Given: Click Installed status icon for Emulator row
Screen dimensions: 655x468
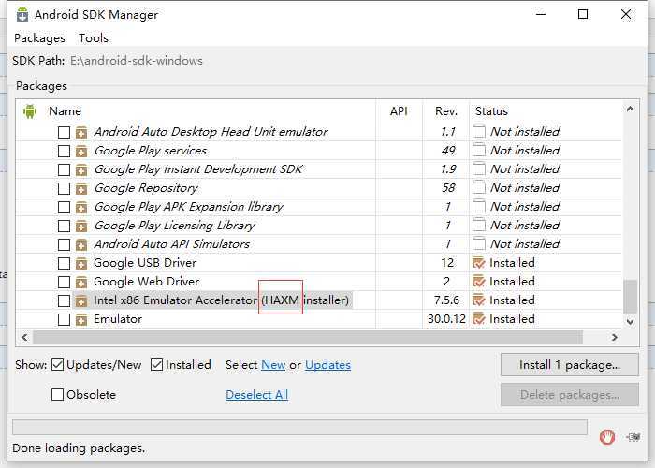Looking at the screenshot, I should (x=480, y=319).
